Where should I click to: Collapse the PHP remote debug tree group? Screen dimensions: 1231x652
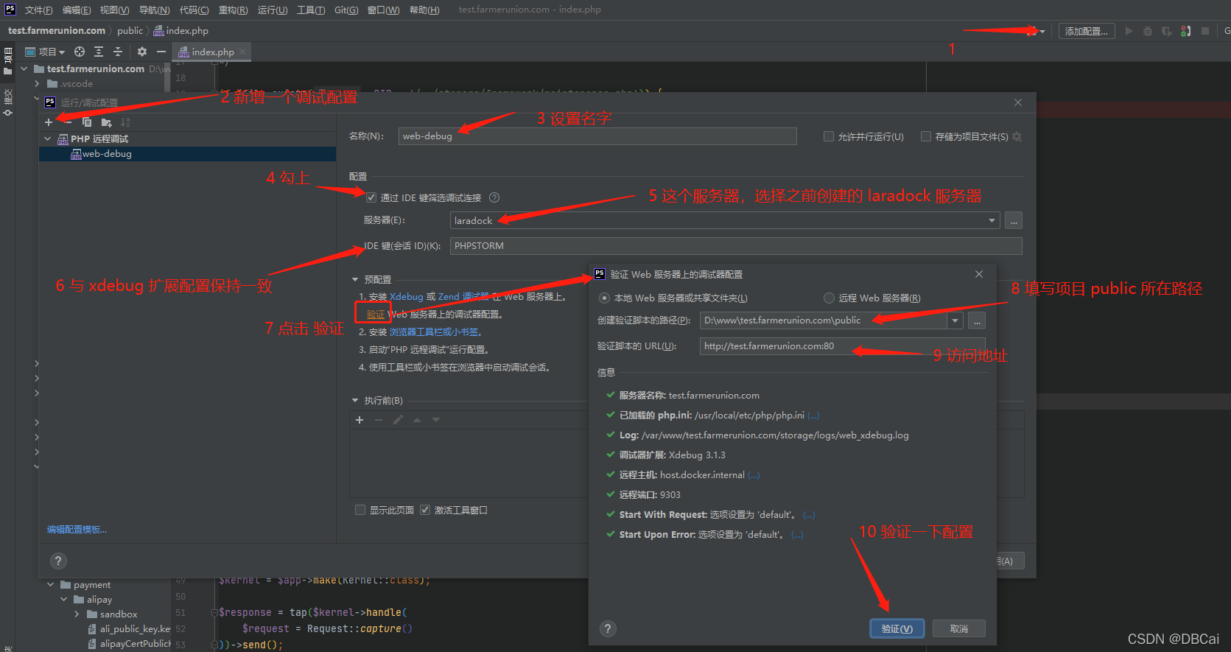[x=48, y=139]
